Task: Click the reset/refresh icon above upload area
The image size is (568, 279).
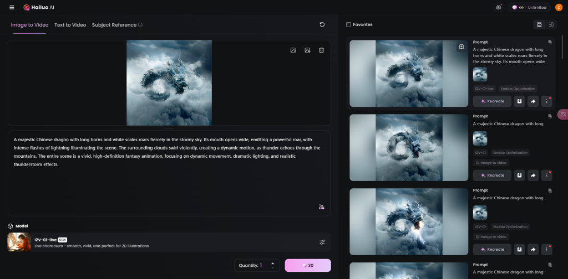Action: [x=322, y=24]
